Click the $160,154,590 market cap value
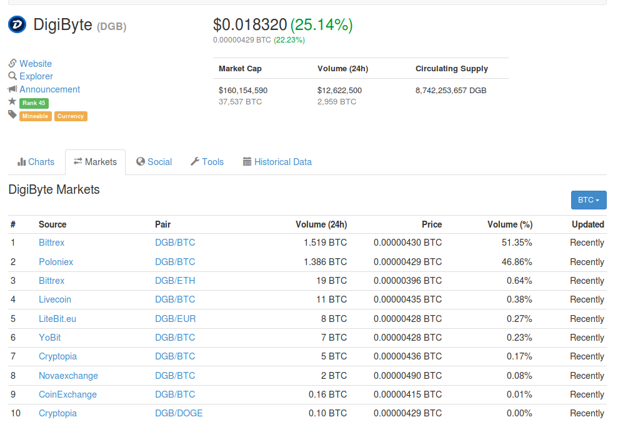Viewport: 628px width, 422px height. coord(243,91)
